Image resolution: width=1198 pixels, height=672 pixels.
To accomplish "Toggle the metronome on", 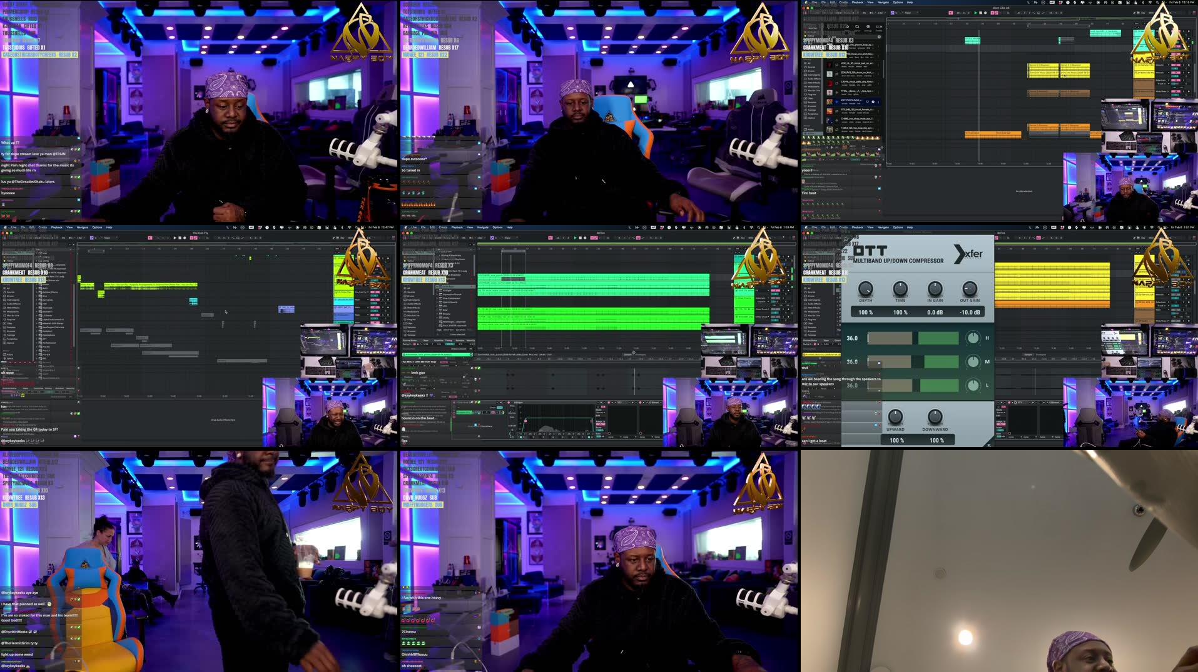I will (551, 238).
